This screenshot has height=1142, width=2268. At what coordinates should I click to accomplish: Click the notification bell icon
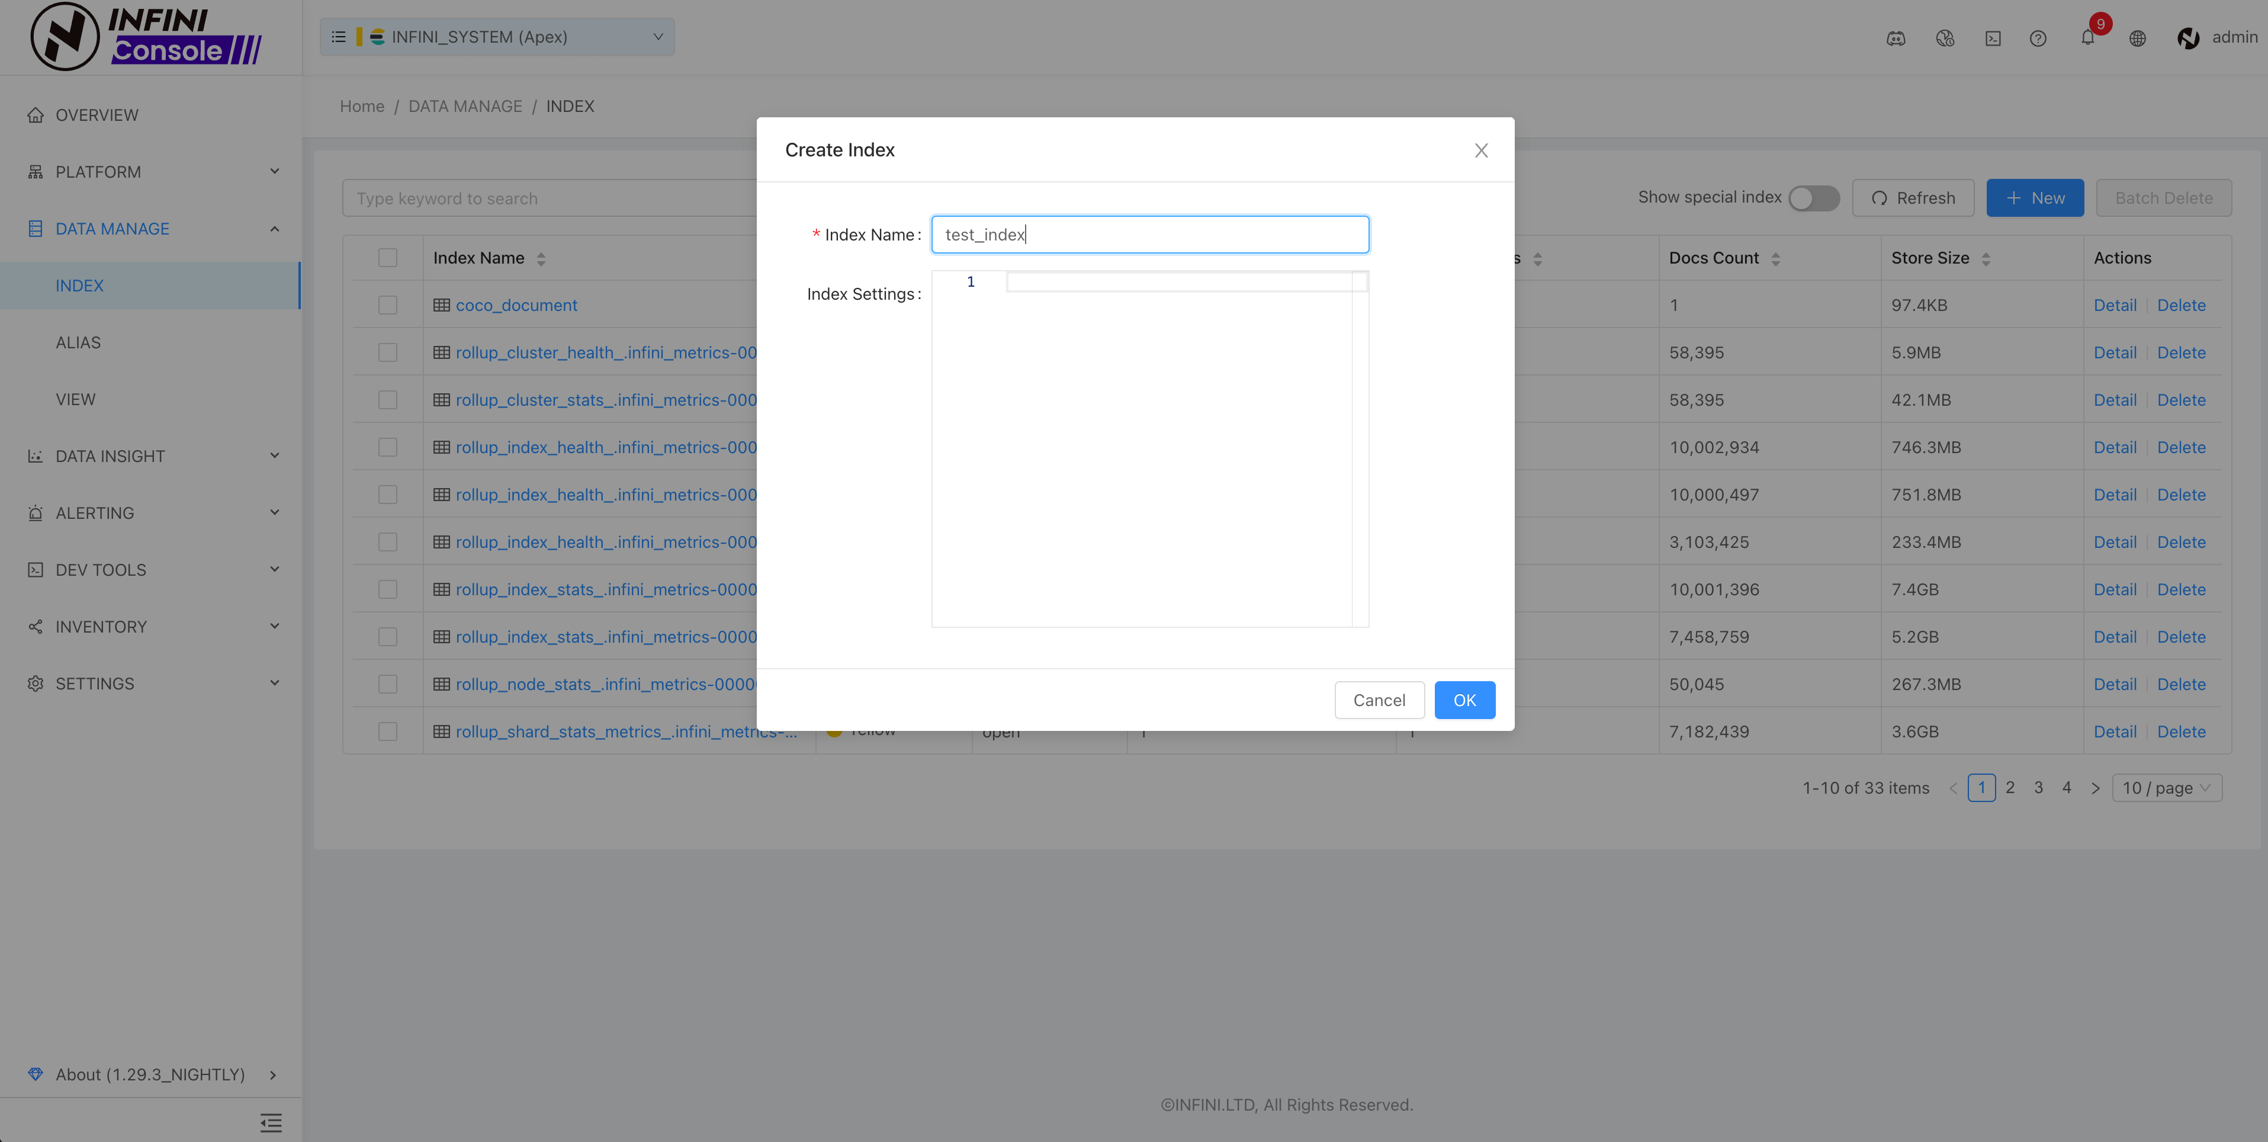tap(2087, 38)
